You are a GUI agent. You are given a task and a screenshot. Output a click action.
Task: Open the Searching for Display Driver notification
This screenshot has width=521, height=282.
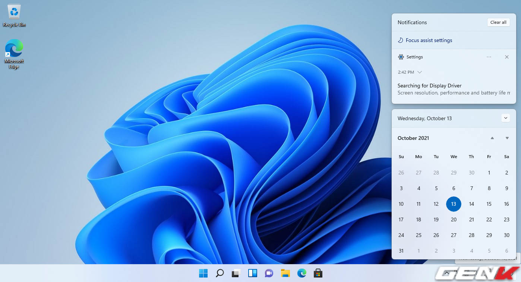[x=429, y=86]
